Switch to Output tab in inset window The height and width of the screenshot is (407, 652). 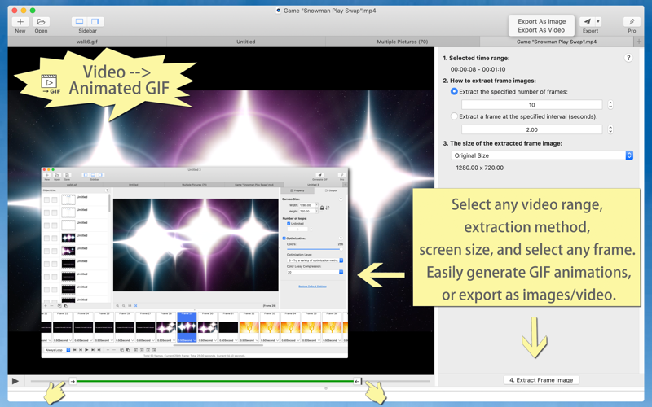click(331, 190)
